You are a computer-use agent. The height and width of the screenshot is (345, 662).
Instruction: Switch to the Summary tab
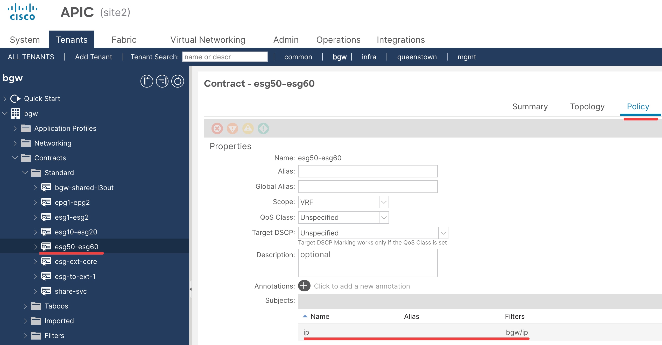530,106
